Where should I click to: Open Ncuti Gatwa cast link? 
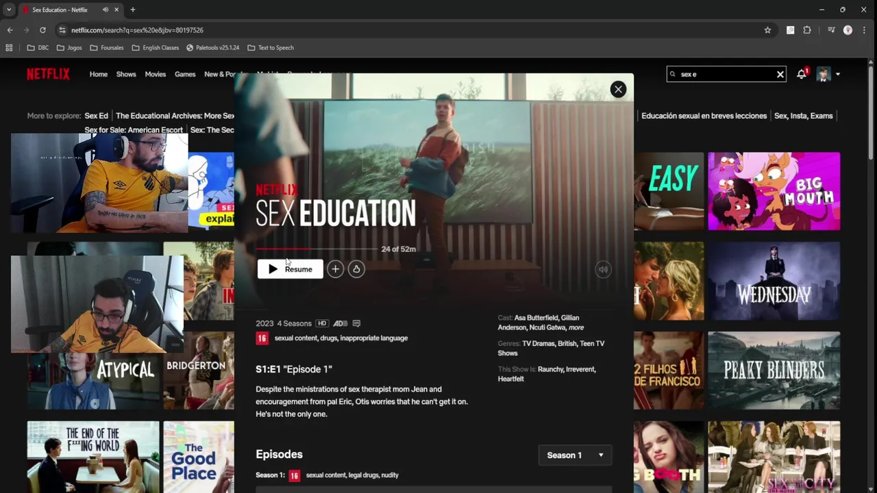[x=547, y=327]
